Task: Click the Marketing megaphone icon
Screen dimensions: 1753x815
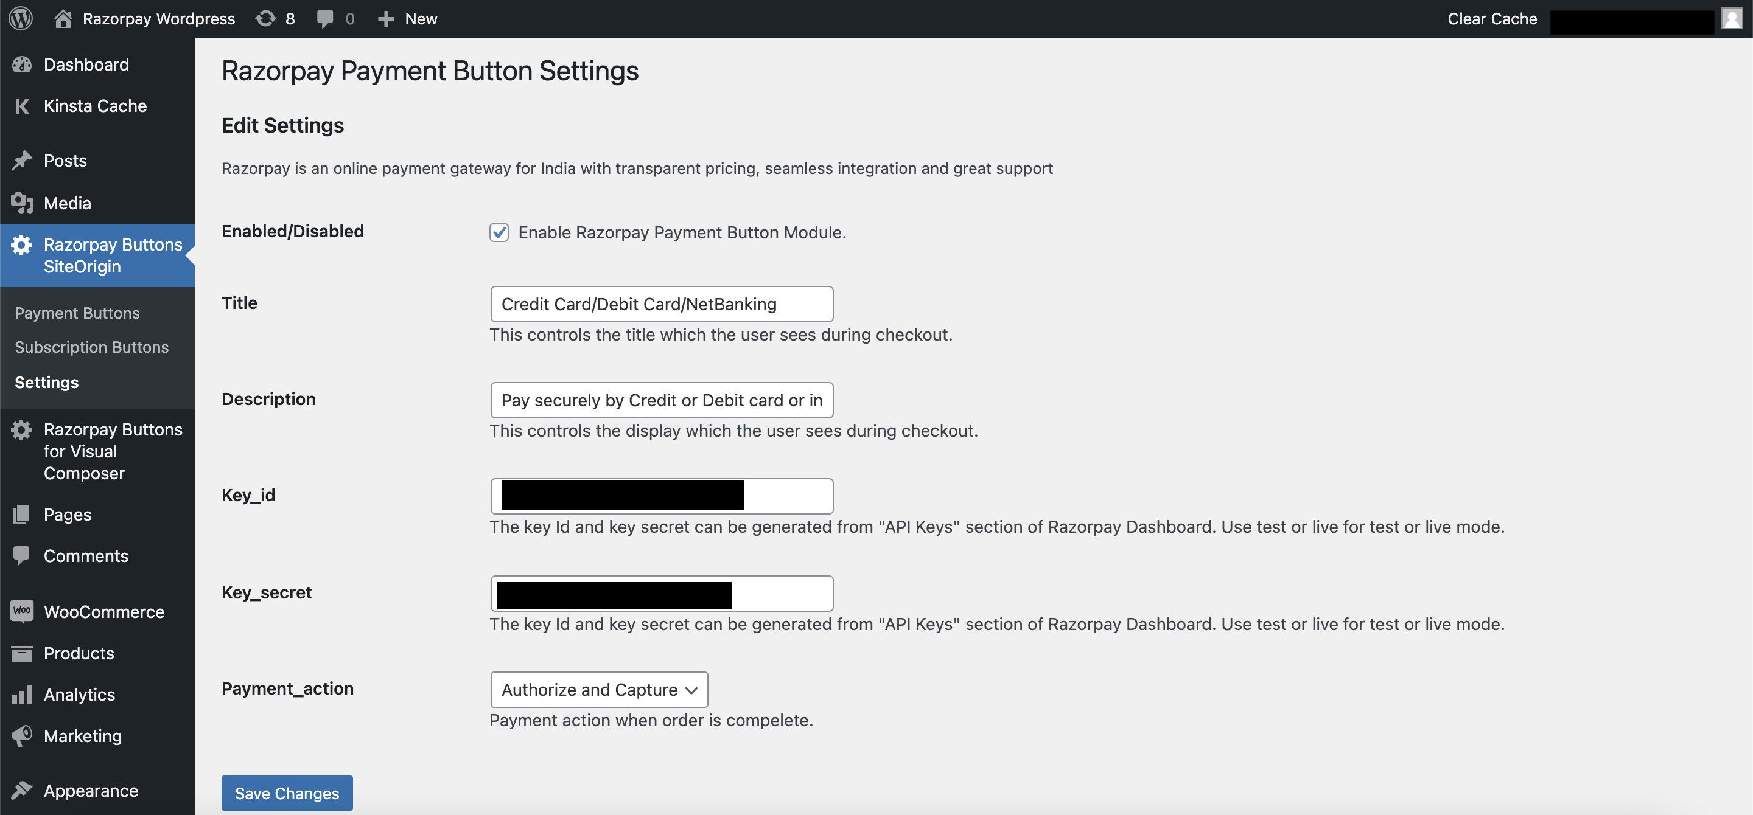Action: tap(22, 735)
